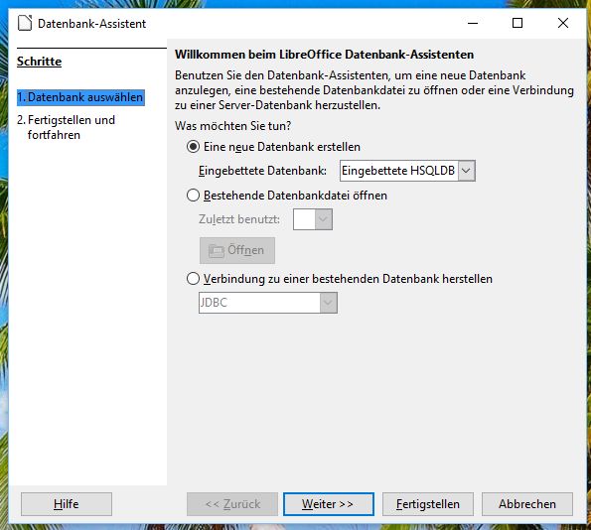Close the Datenbank-Assistent dialog

pos(563,23)
